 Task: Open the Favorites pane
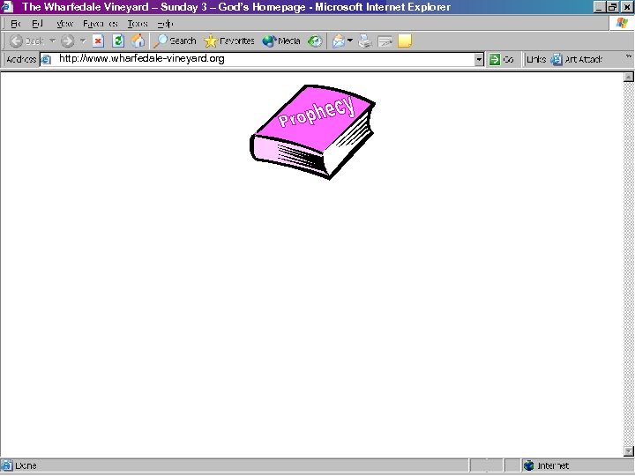point(229,41)
